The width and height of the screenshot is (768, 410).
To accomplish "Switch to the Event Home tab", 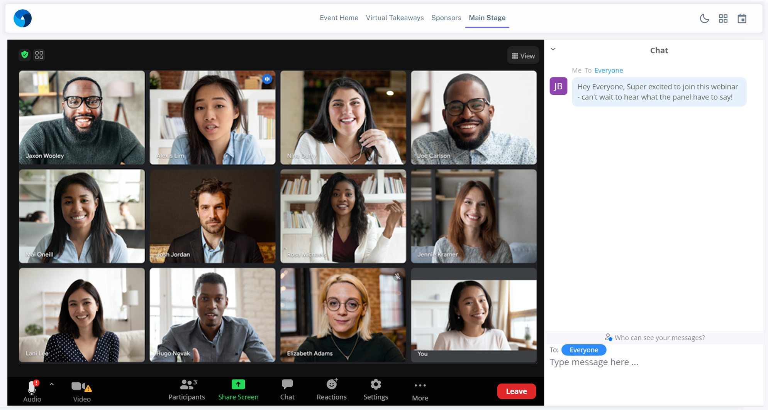I will [x=339, y=18].
